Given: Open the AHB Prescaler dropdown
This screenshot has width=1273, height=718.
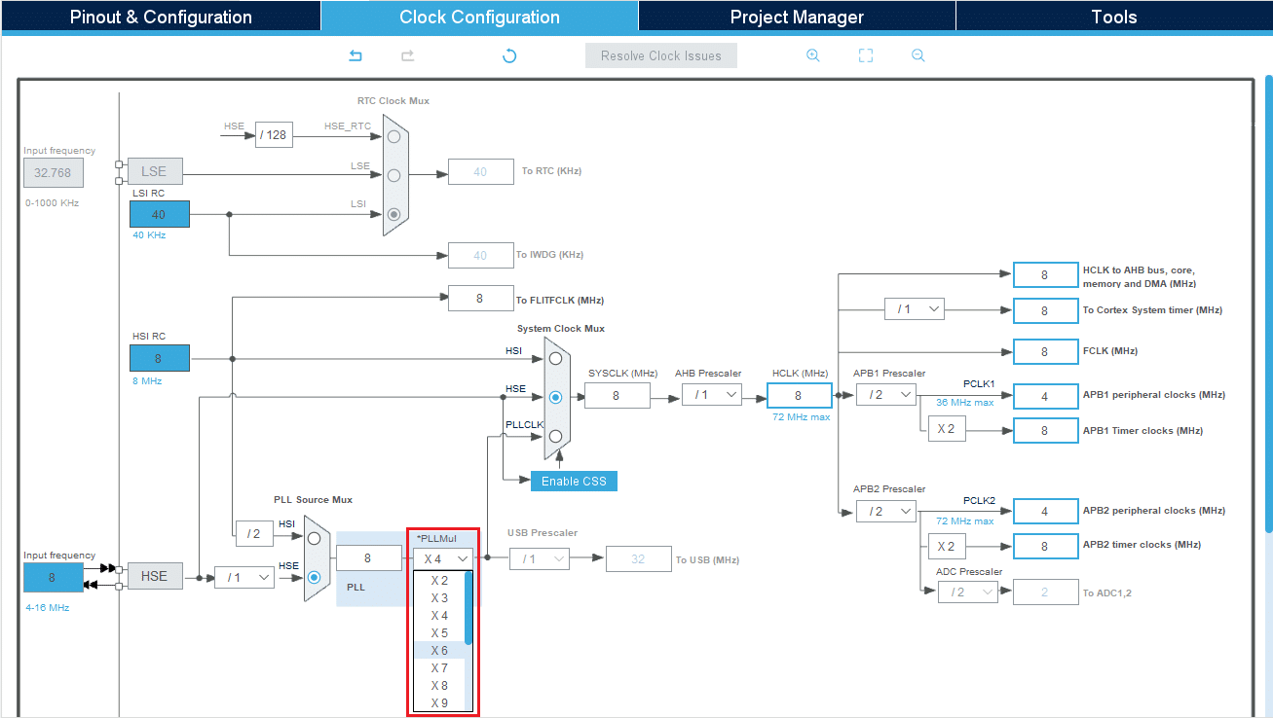Looking at the screenshot, I should 712,394.
